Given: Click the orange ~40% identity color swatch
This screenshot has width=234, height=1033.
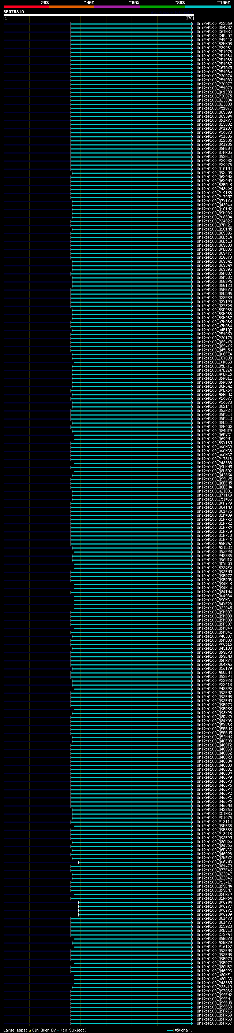Looking at the screenshot, I should point(72,7).
